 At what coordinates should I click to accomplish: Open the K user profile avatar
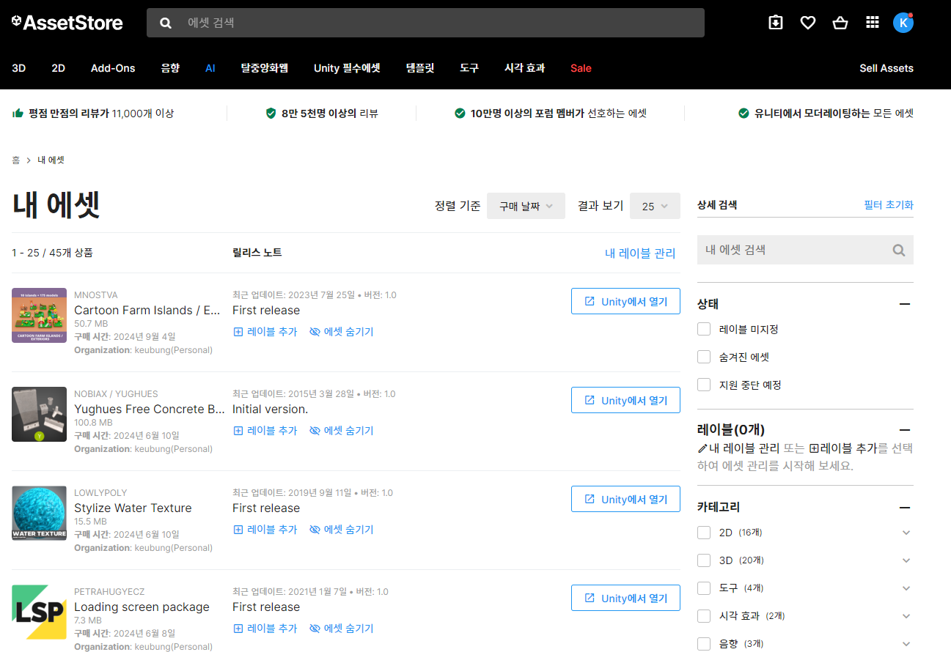[x=903, y=23]
